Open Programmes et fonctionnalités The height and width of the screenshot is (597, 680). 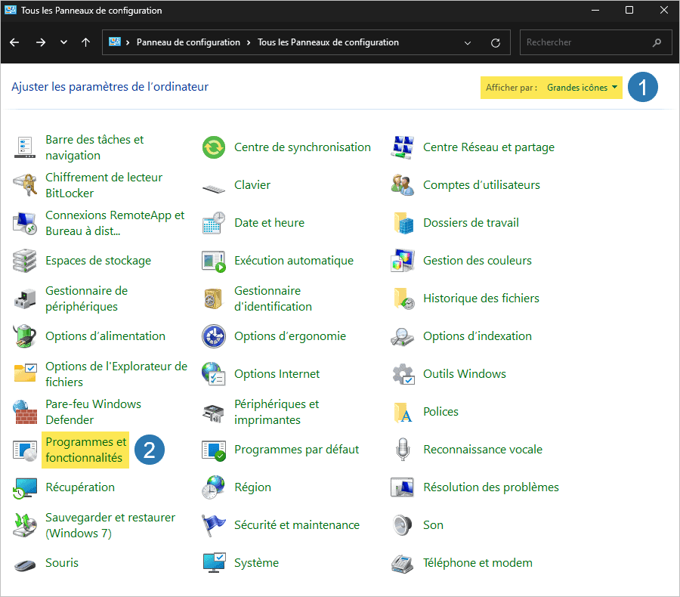[x=85, y=450]
